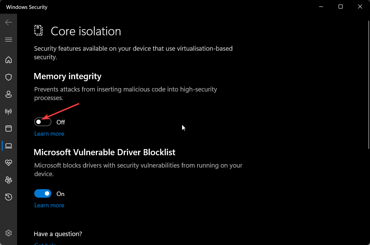Minimize the Windows Security window
The height and width of the screenshot is (245, 370).
point(321,7)
